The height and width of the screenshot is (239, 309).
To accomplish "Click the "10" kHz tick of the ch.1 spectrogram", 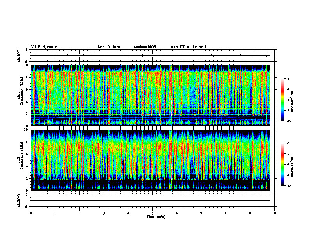I will tap(27, 65).
